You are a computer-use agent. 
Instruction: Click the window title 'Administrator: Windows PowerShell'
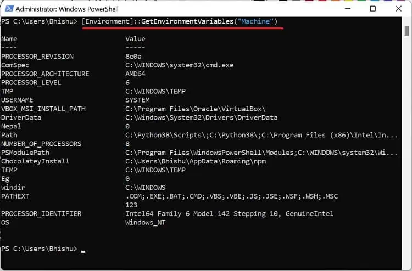coord(67,9)
